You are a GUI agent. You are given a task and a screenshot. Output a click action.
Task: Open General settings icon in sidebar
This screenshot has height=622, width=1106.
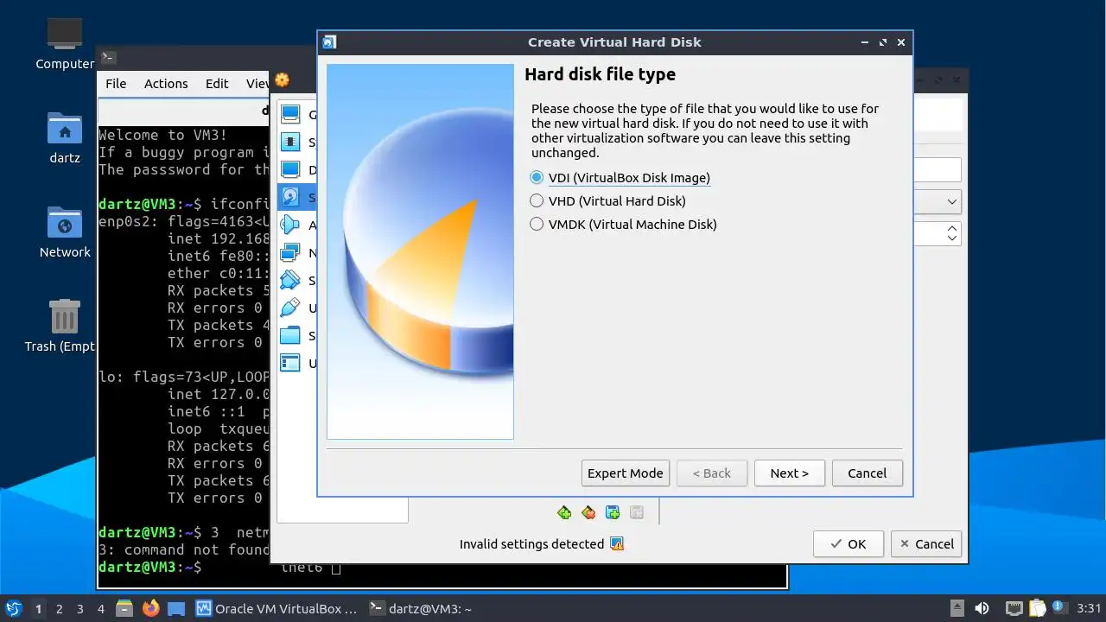click(290, 115)
